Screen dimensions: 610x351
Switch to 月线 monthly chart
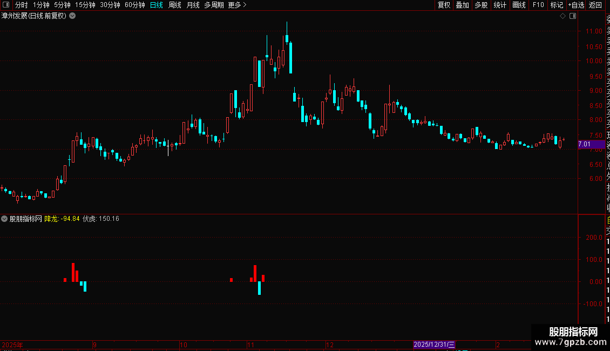(x=193, y=5)
